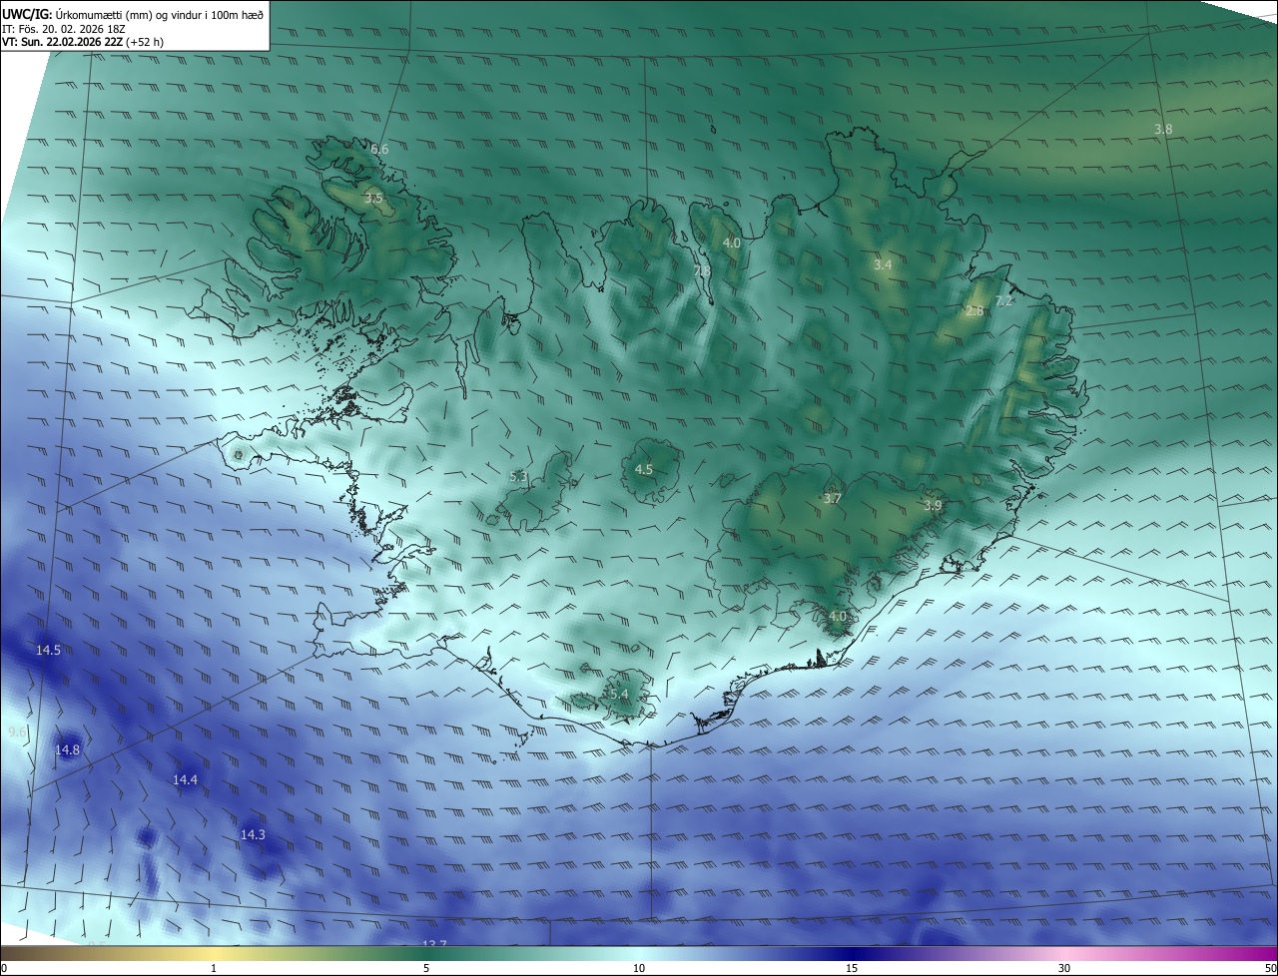Screen dimensions: 1278x976
Task: Click the 4.0 value next to 7.8
Action: click(x=732, y=243)
